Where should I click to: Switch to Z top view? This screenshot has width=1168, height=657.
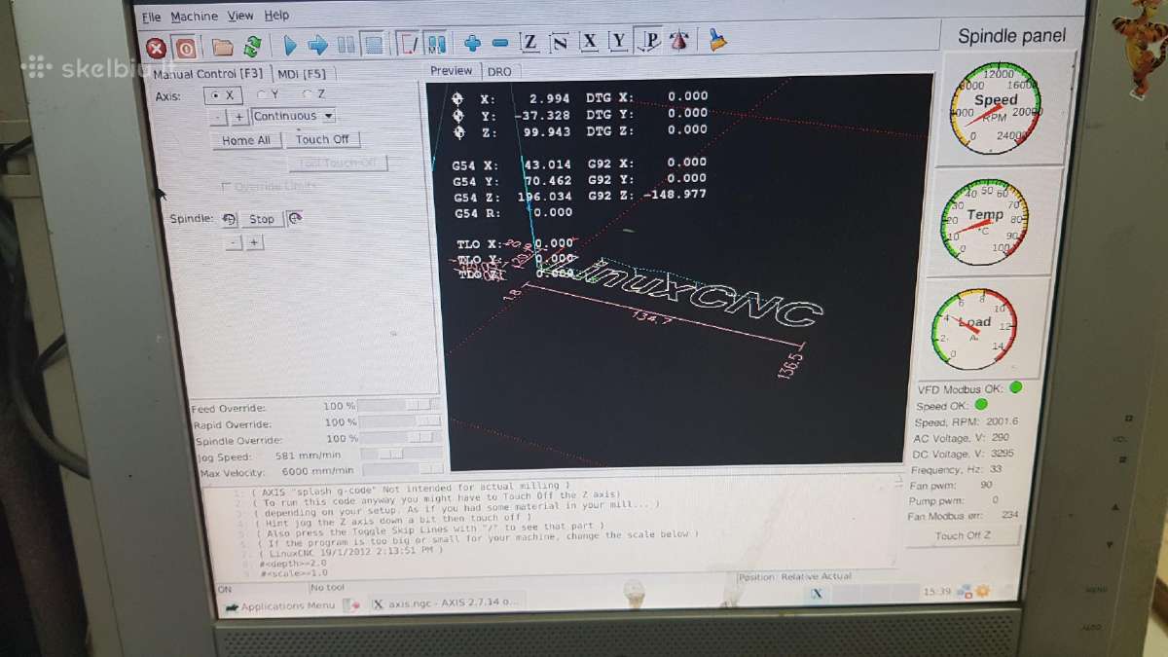tap(529, 42)
